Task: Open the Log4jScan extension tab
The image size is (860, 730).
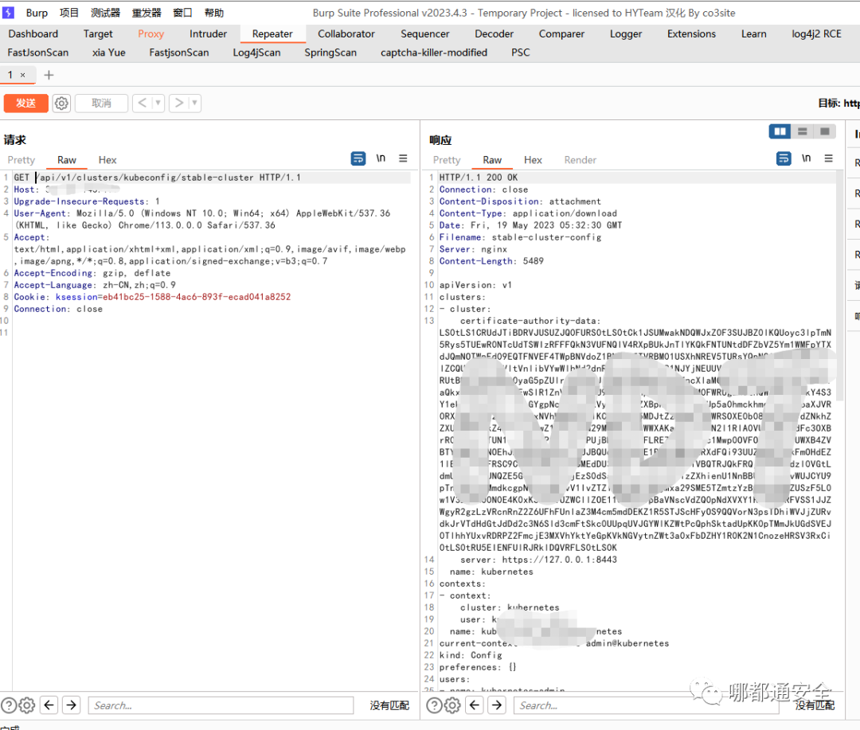Action: tap(256, 53)
